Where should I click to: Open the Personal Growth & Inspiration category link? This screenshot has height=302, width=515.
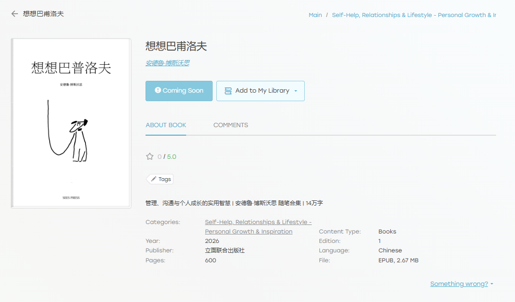click(x=249, y=232)
